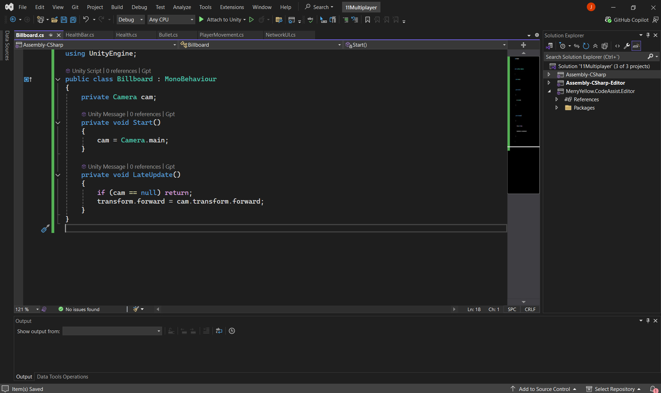Toggle a bookmark on the current line

[368, 20]
